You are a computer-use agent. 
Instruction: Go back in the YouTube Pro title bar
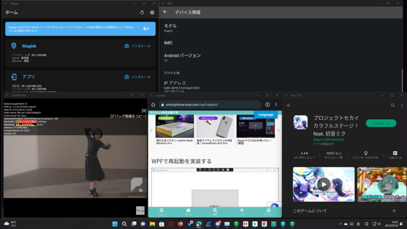click(x=7, y=95)
